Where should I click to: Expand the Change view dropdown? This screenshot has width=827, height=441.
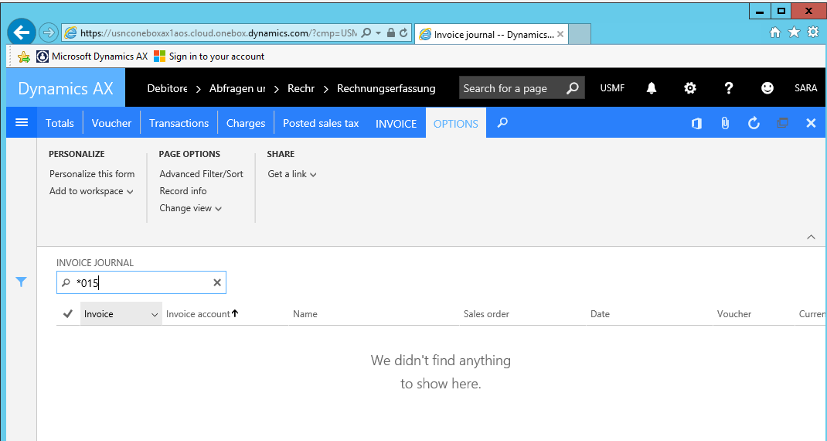[x=190, y=208]
